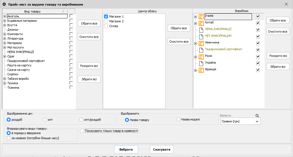
Task: Click the orange folder icon next to Італія
Action: [201, 17]
